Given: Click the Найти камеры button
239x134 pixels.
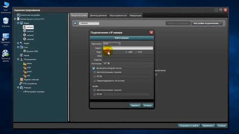Looking at the screenshot, I should [x=122, y=38].
